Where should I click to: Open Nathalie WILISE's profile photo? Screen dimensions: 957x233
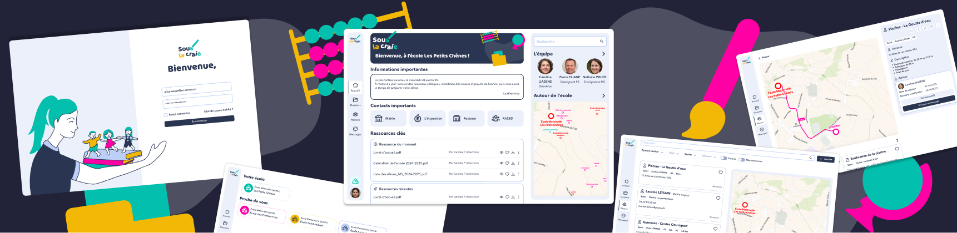pos(594,66)
